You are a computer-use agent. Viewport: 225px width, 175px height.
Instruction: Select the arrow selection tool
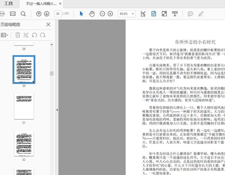(82, 14)
